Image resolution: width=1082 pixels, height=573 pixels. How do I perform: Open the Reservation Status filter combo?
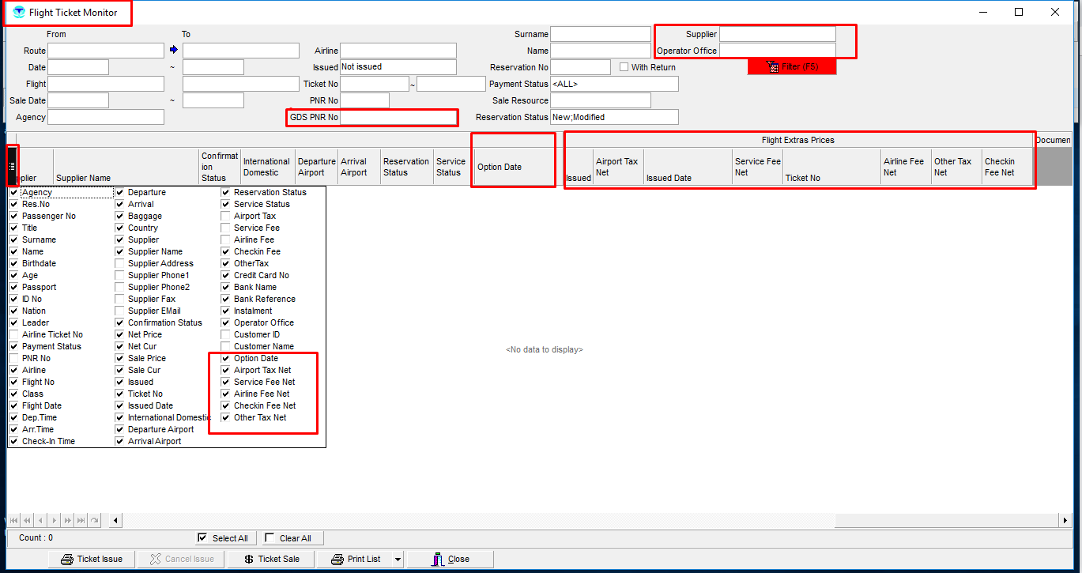614,117
